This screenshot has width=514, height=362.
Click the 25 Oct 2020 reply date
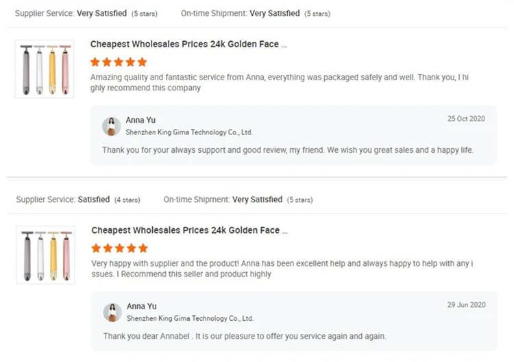(x=466, y=119)
